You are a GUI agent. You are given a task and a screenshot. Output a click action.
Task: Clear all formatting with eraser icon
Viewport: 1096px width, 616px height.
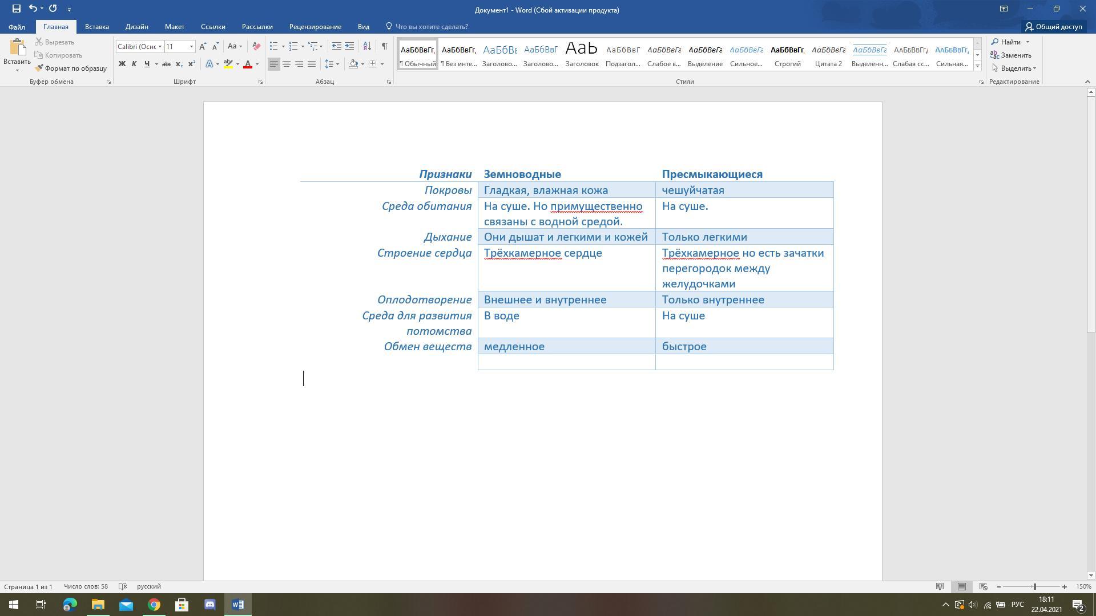pos(256,46)
